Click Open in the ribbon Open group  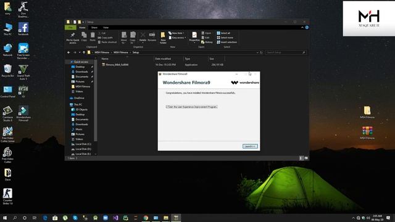point(206,33)
